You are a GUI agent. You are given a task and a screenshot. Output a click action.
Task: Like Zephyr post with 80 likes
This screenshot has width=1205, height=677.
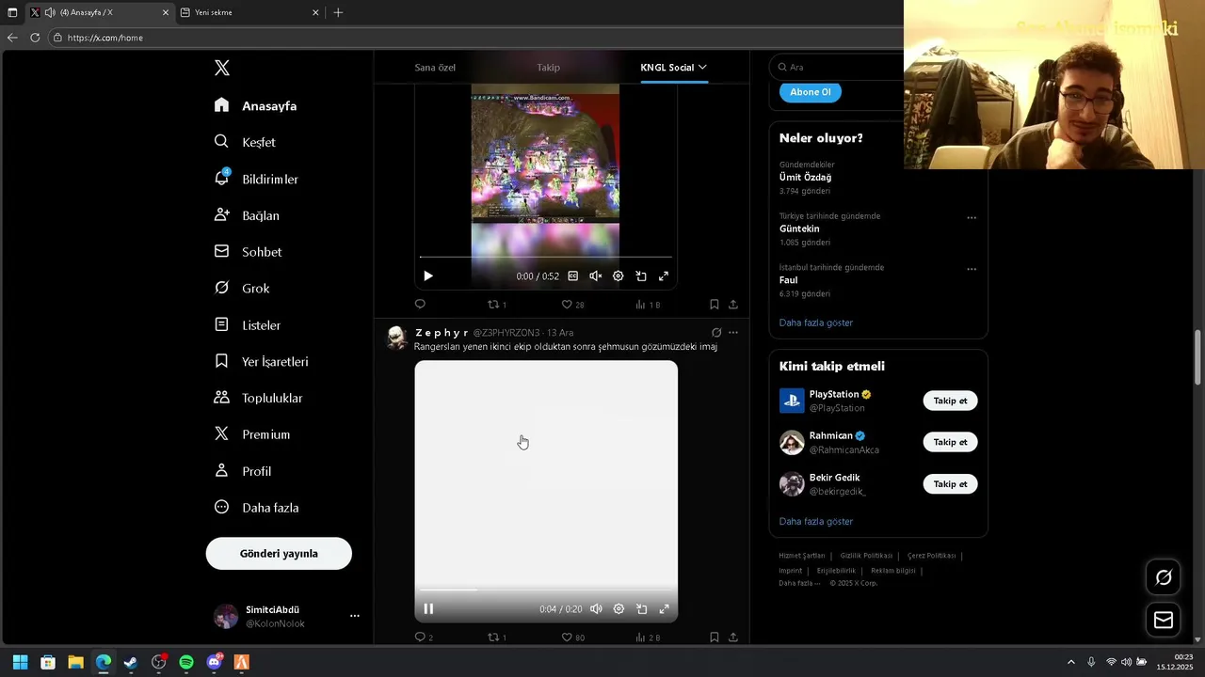(572, 638)
